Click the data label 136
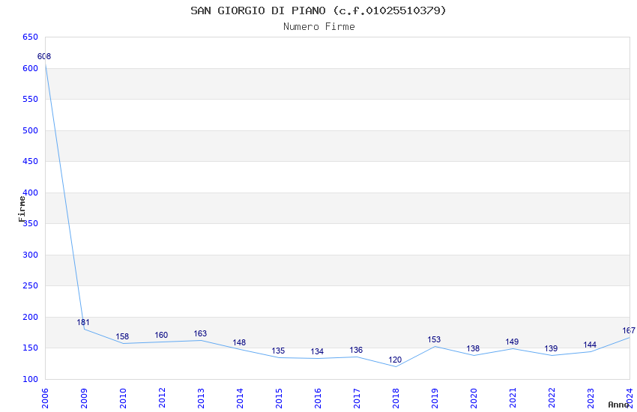 pos(356,350)
